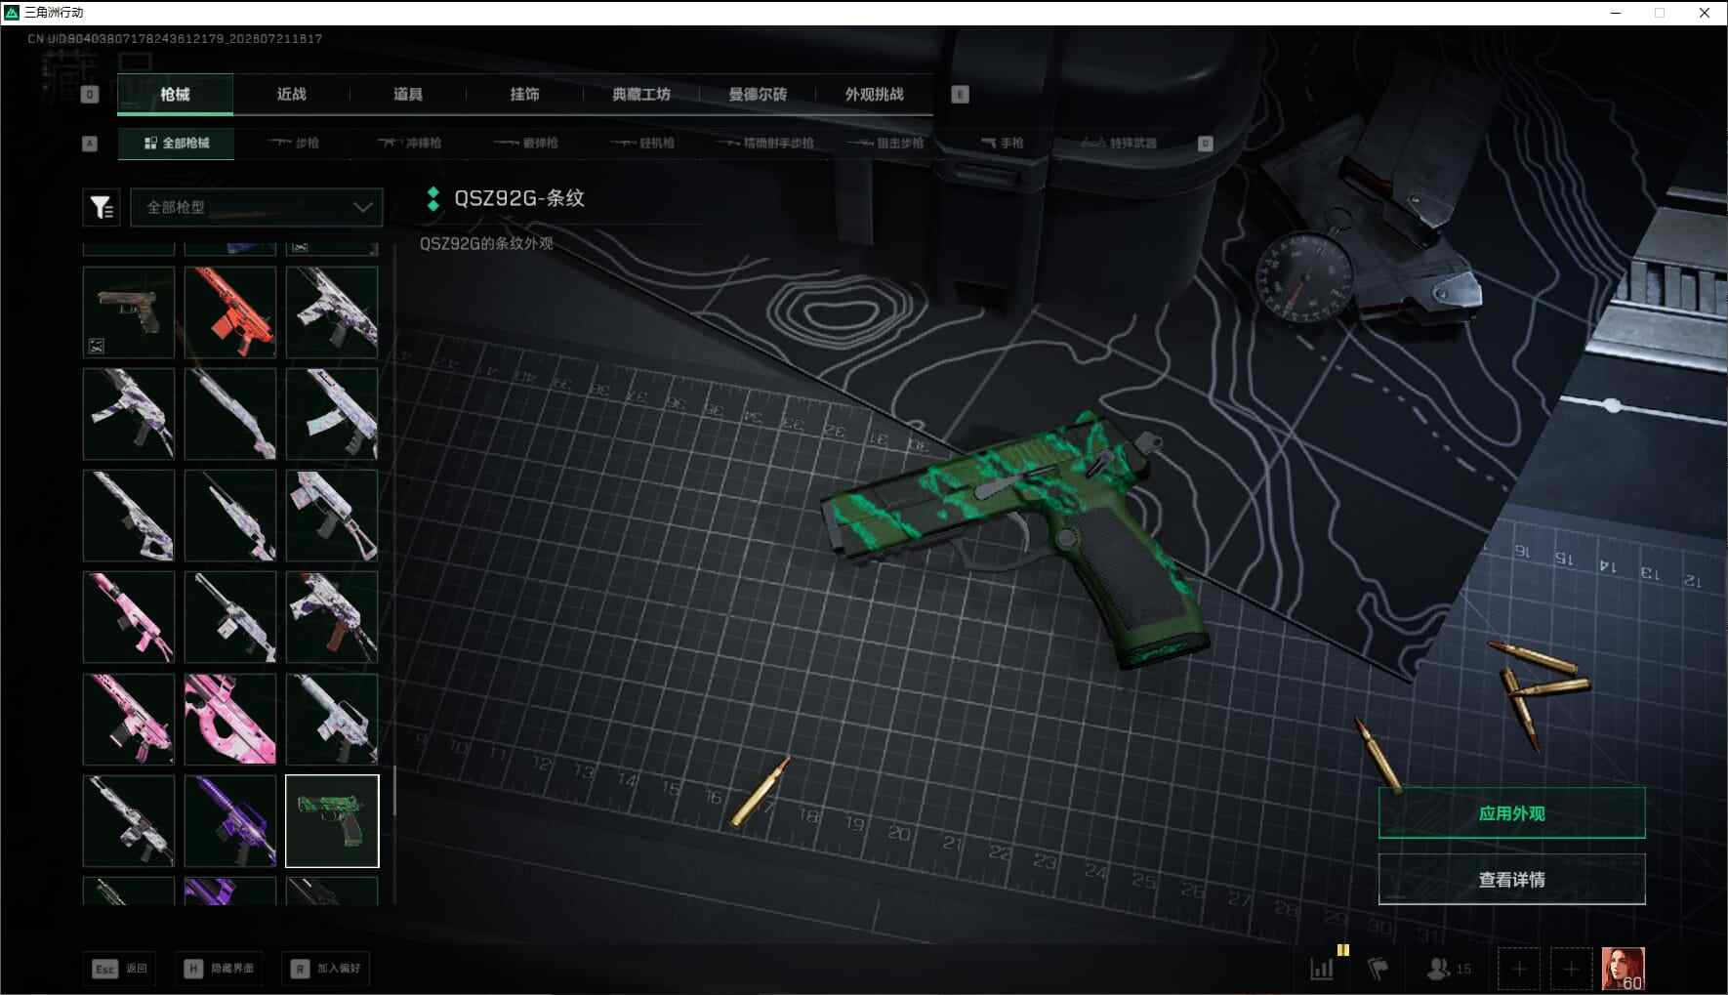This screenshot has height=995, width=1728.
Task: Filter by 霰弹枪 weapon category
Action: click(526, 144)
